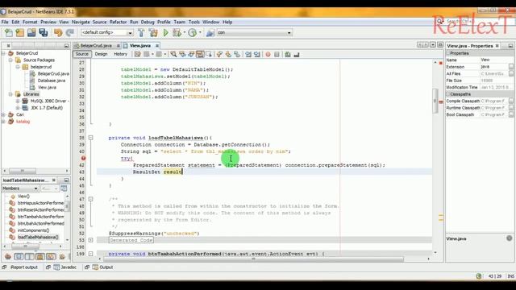Start debugging the project
The height and width of the screenshot is (290, 516).
click(177, 32)
